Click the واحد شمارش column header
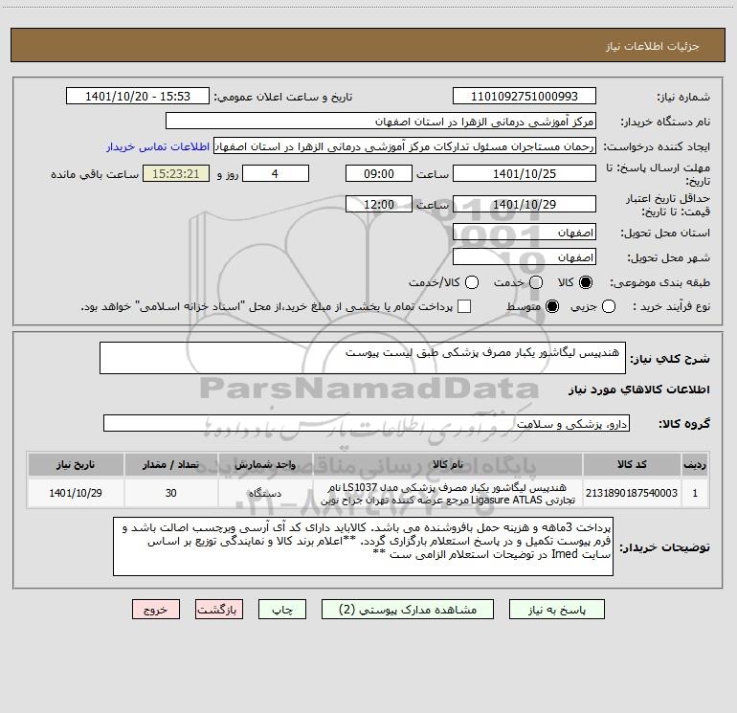Viewport: 737px width, 713px height. tap(265, 464)
